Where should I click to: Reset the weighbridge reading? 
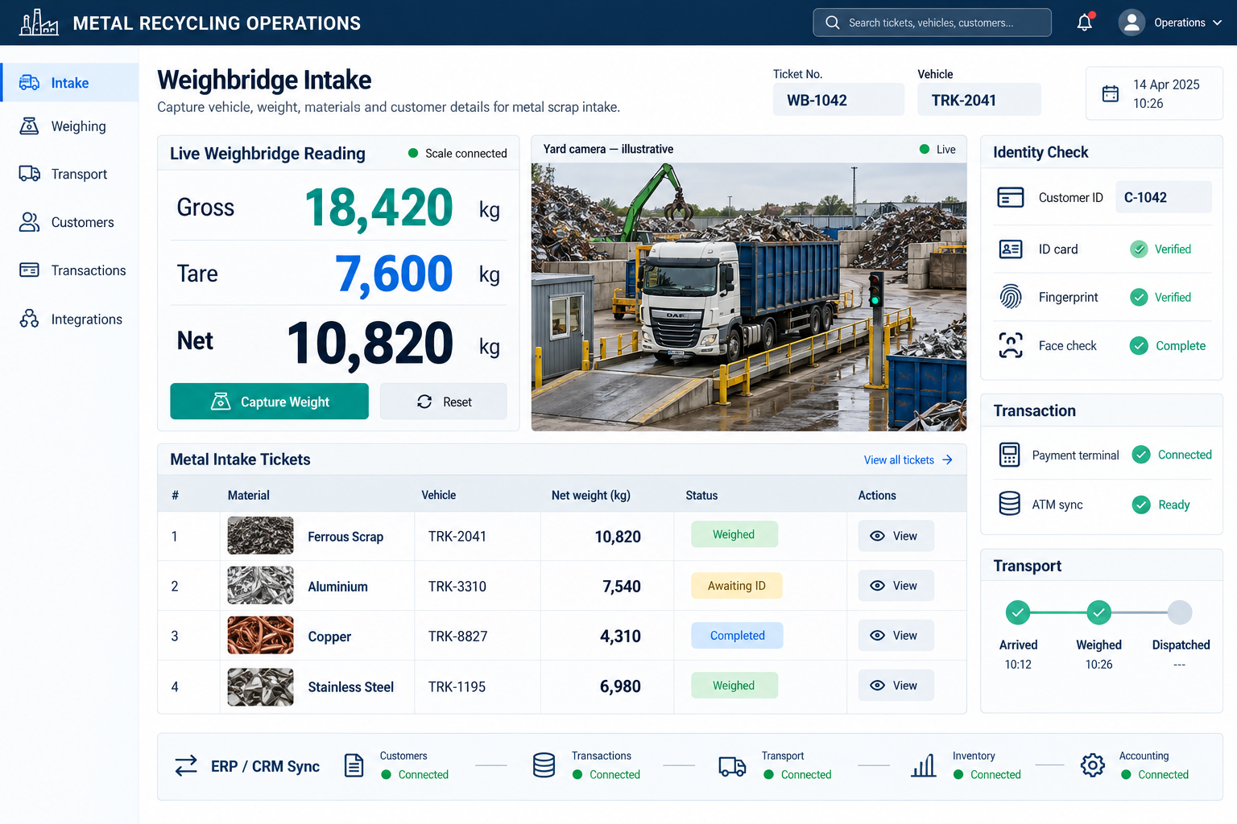coord(444,402)
